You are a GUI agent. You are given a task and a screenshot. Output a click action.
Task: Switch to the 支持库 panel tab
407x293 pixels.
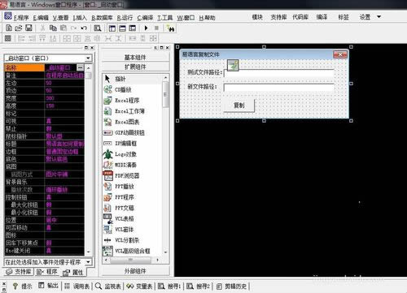(19, 272)
